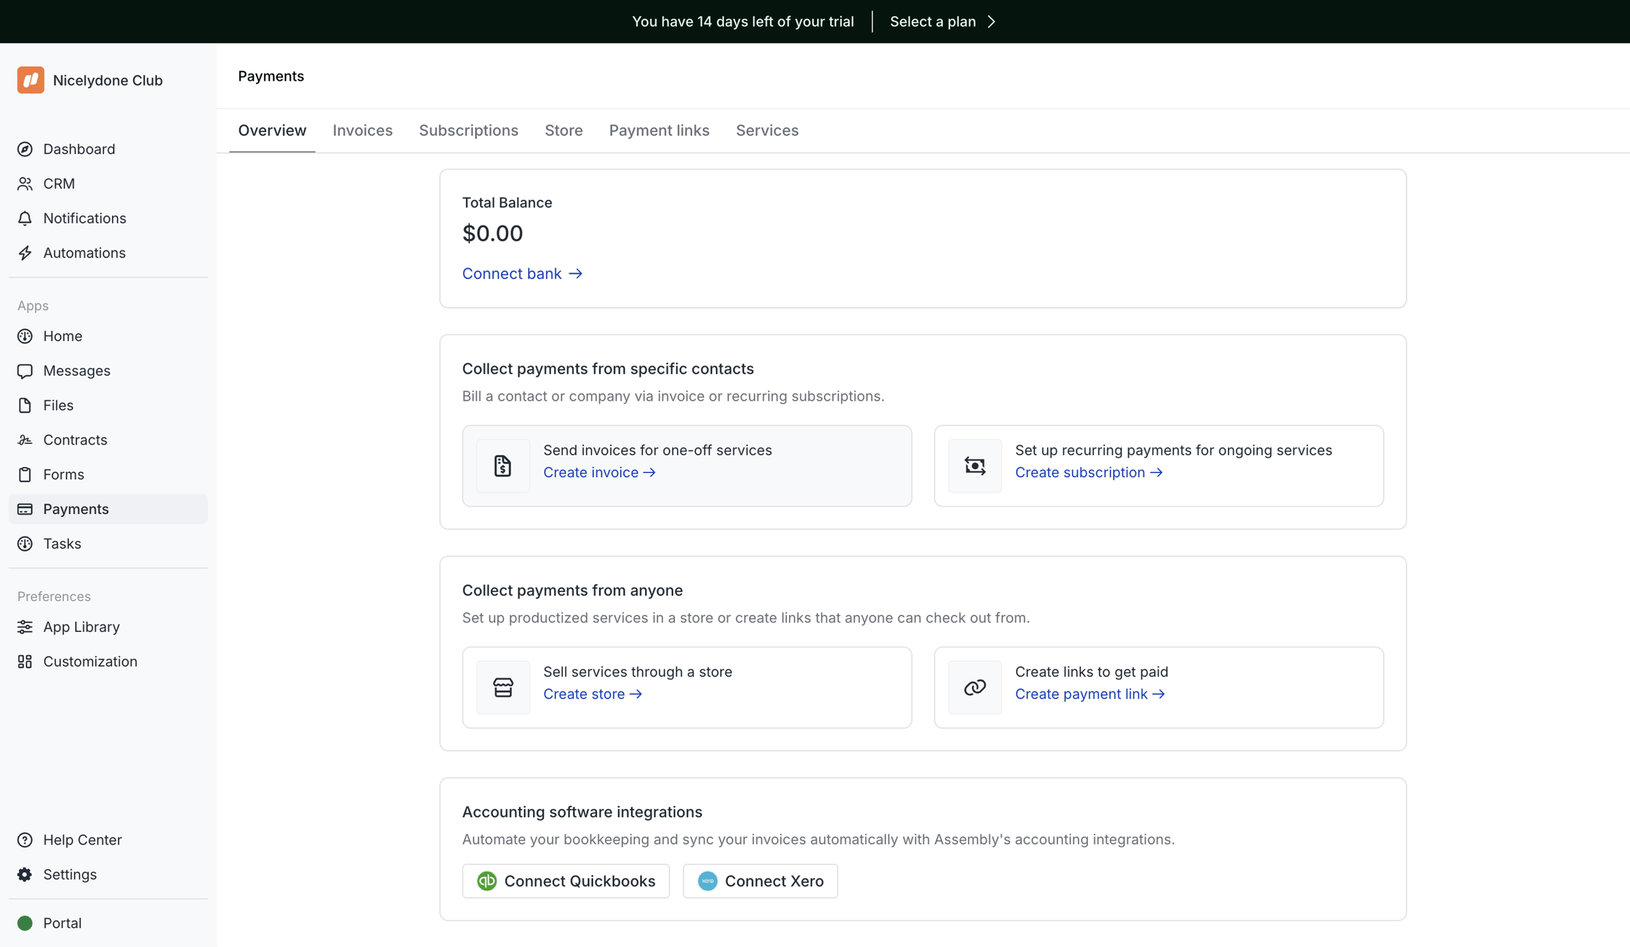Click the recurring payments icon tile
This screenshot has width=1630, height=947.
[975, 466]
